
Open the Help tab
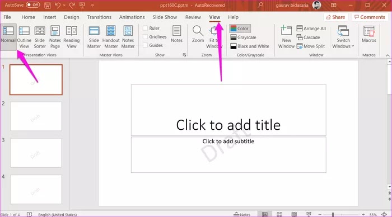[233, 17]
